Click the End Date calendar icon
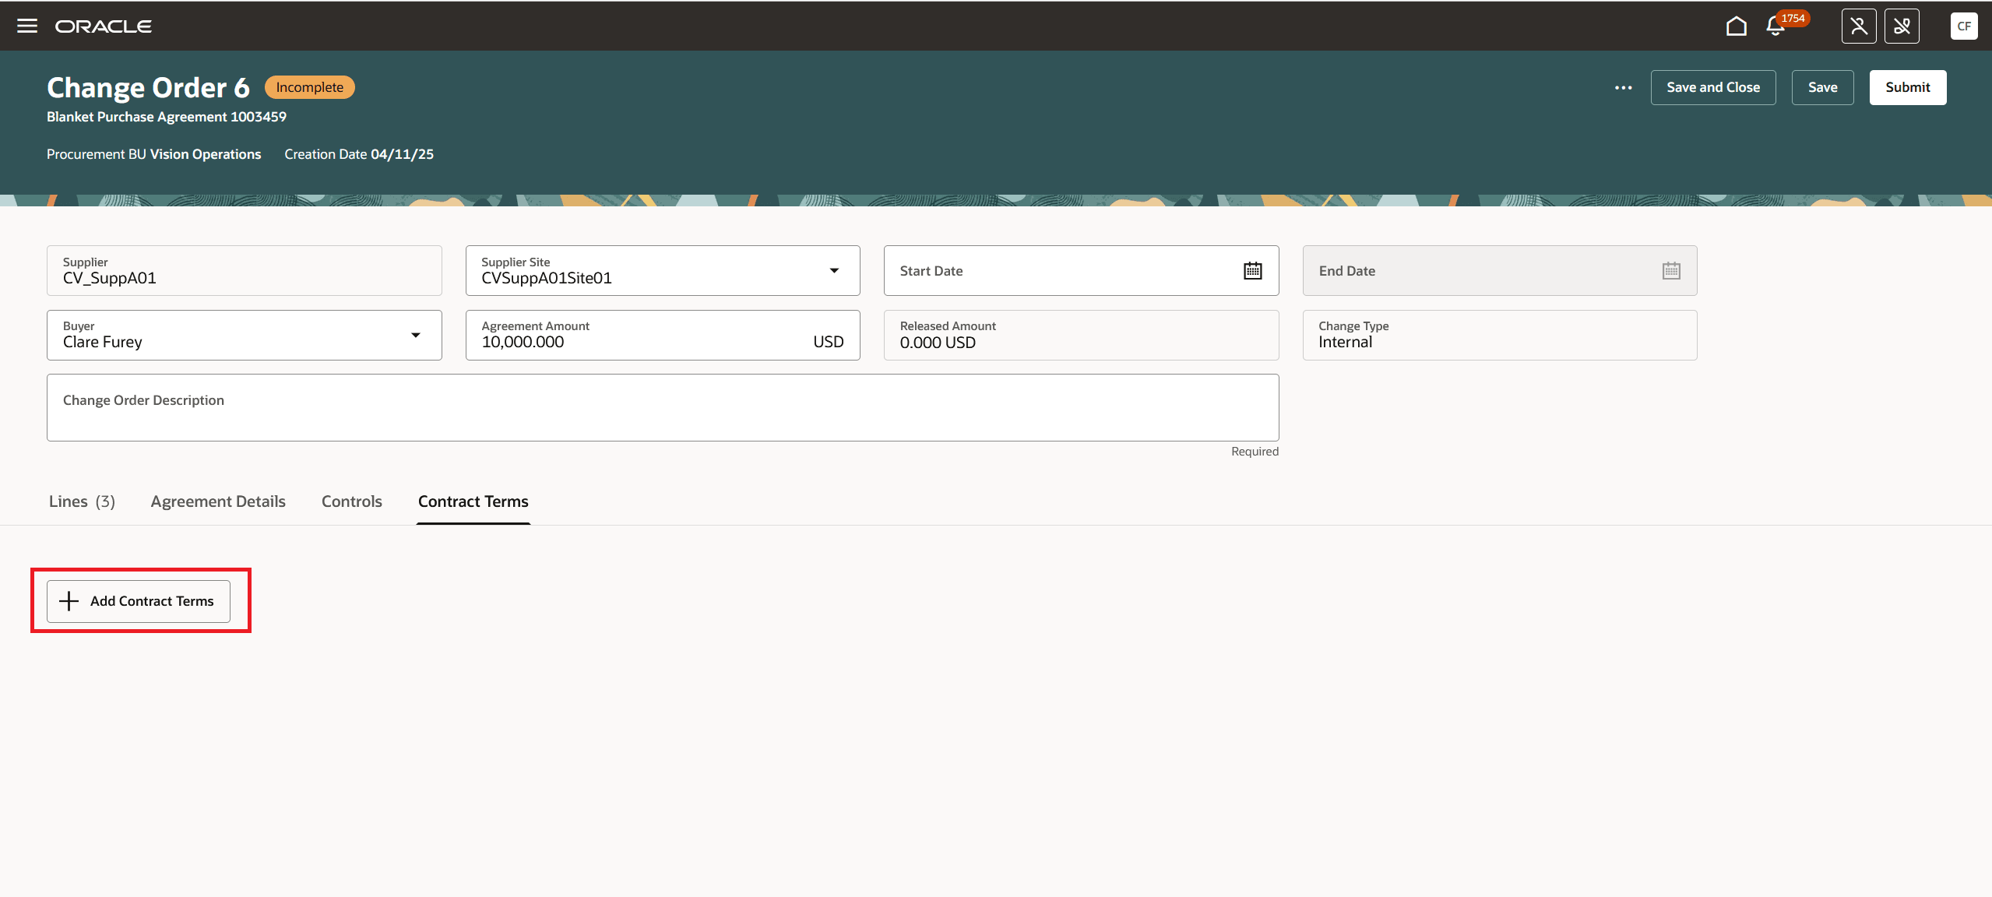 [x=1671, y=270]
